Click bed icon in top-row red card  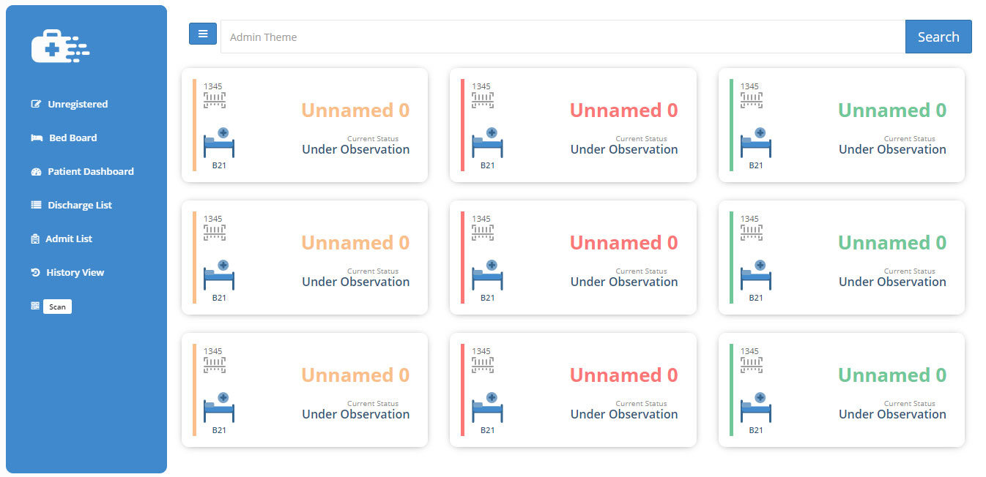(487, 142)
